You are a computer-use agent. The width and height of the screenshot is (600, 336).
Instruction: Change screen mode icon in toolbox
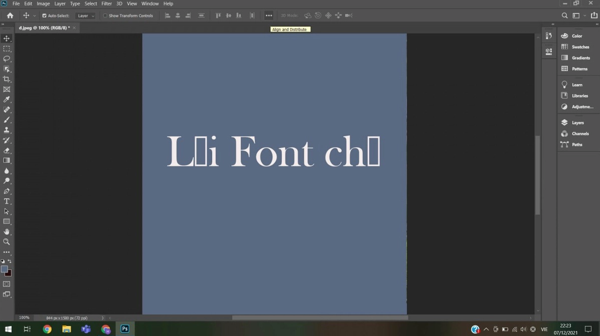tap(7, 294)
